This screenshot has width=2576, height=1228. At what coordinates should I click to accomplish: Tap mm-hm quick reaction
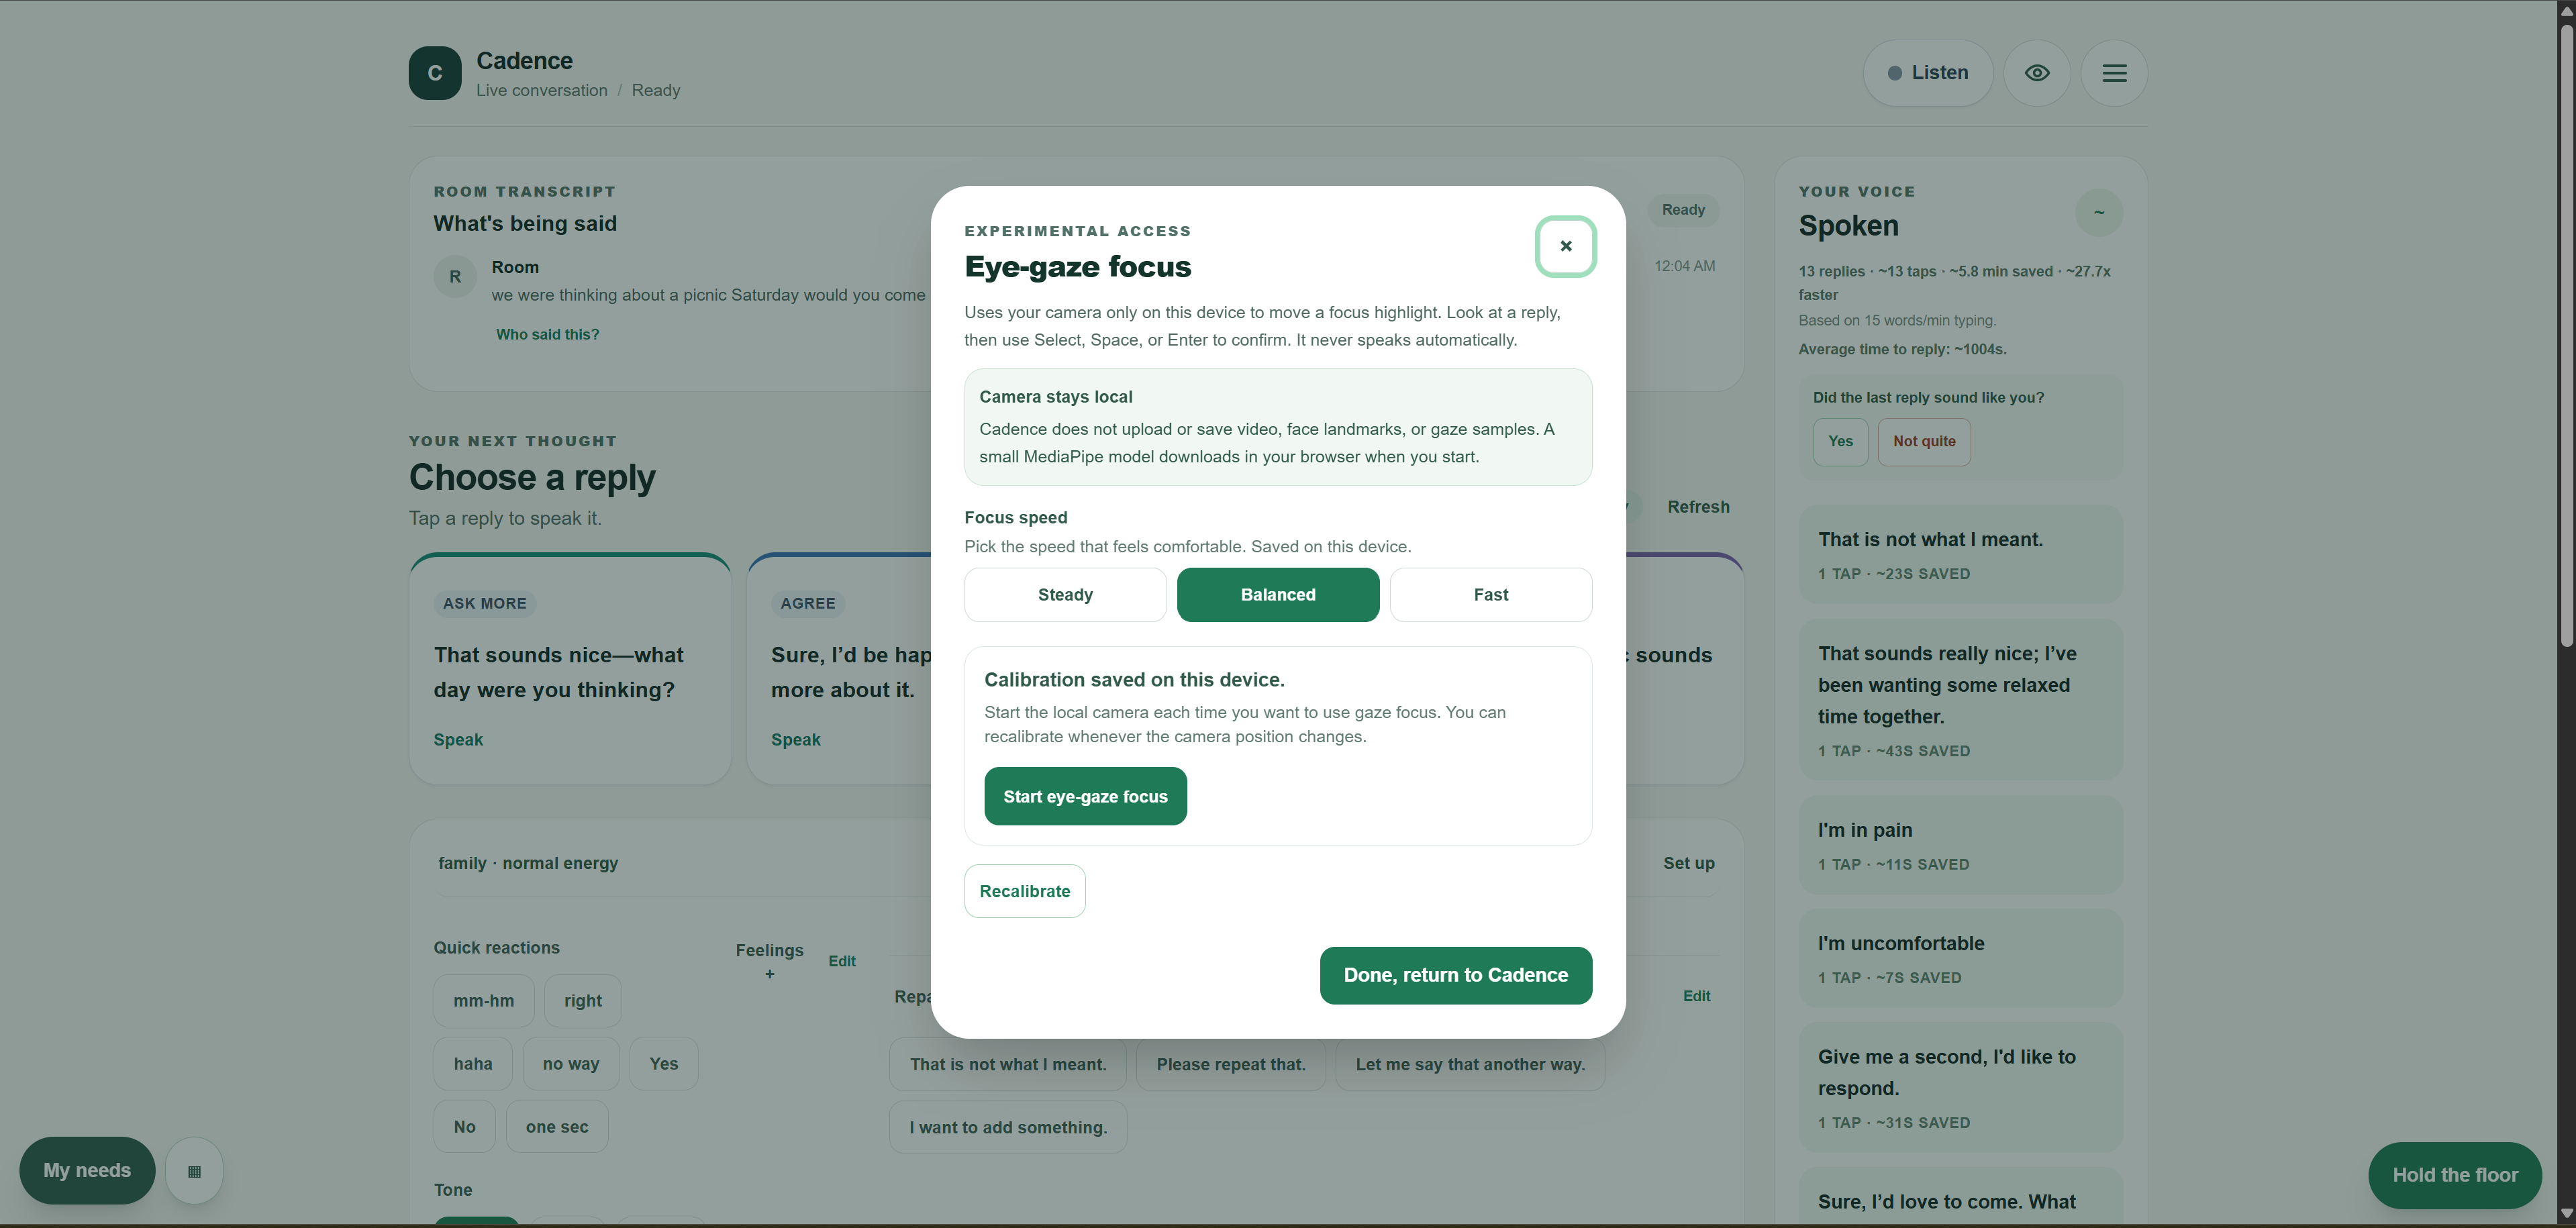click(484, 1001)
